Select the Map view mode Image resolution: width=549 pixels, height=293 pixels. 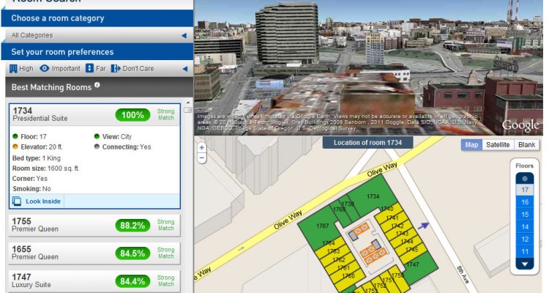pyautogui.click(x=471, y=145)
